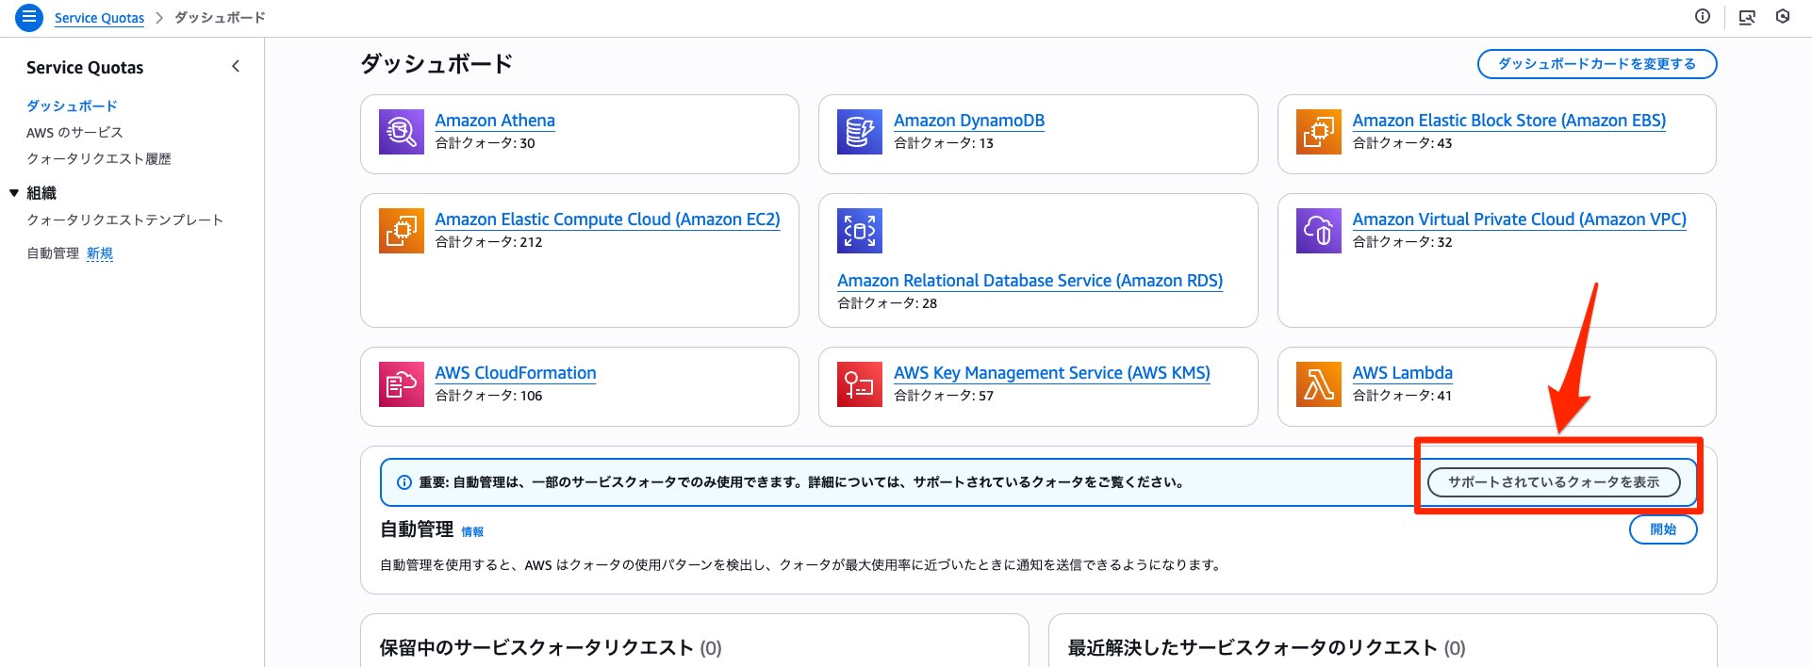Select AWS のサービス in the sidebar

pos(74,132)
